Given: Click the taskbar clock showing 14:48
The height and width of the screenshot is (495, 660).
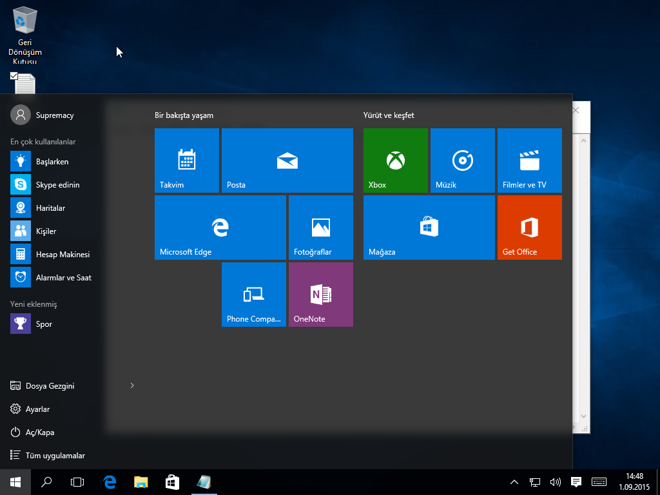Looking at the screenshot, I should point(634,481).
